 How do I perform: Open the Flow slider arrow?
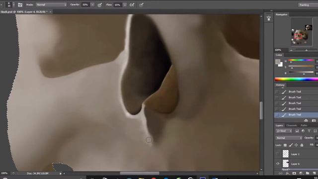125,4
